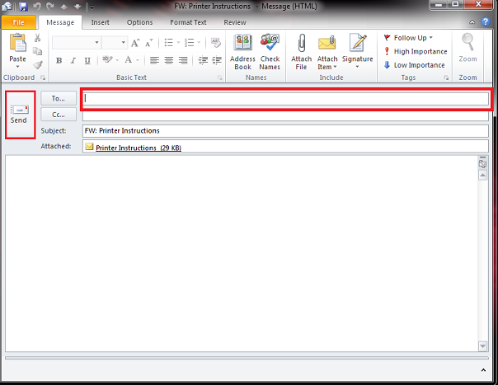This screenshot has width=498, height=385.
Task: Apply numbered list formatting
Action: click(x=190, y=43)
